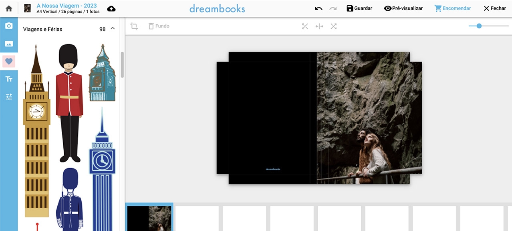Viewport: 512px width, 231px height.
Task: Open the text tool panel
Action: (9, 79)
